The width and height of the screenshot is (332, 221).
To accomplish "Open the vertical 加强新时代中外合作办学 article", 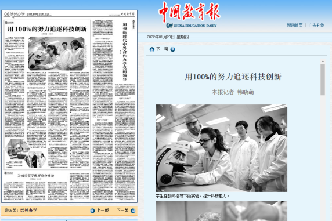I will coord(125,52).
